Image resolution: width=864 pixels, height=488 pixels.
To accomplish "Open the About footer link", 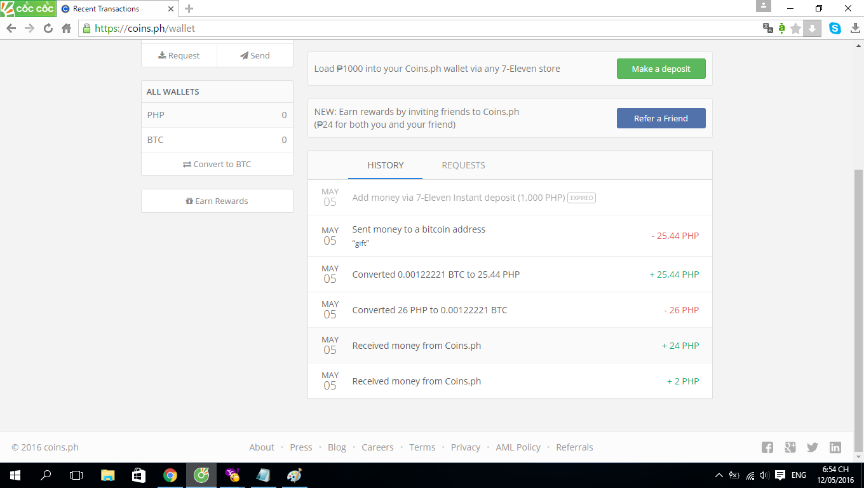I will point(262,447).
